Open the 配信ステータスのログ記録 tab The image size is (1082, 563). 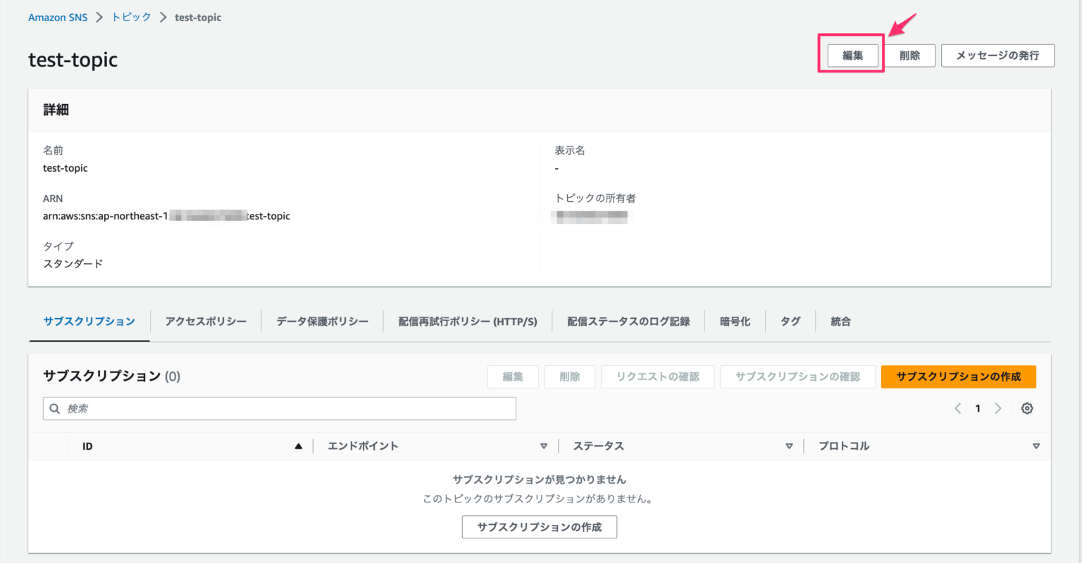pos(628,321)
